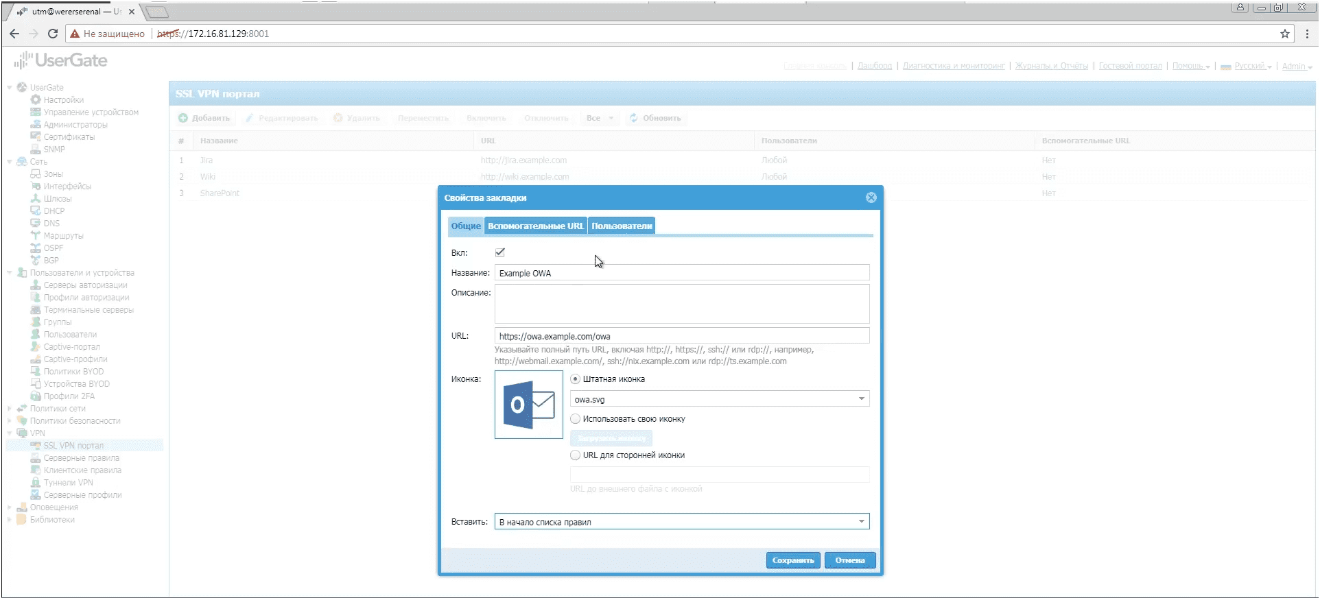Select BGP icon in sidebar
1320x598 pixels.
[x=36, y=261]
